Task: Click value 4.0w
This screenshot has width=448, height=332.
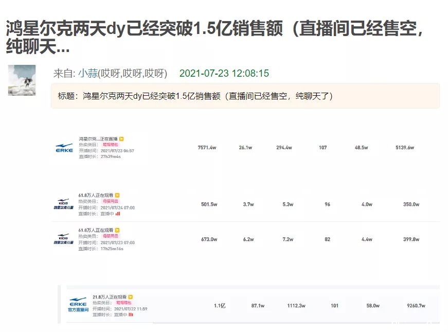Action: pos(367,204)
